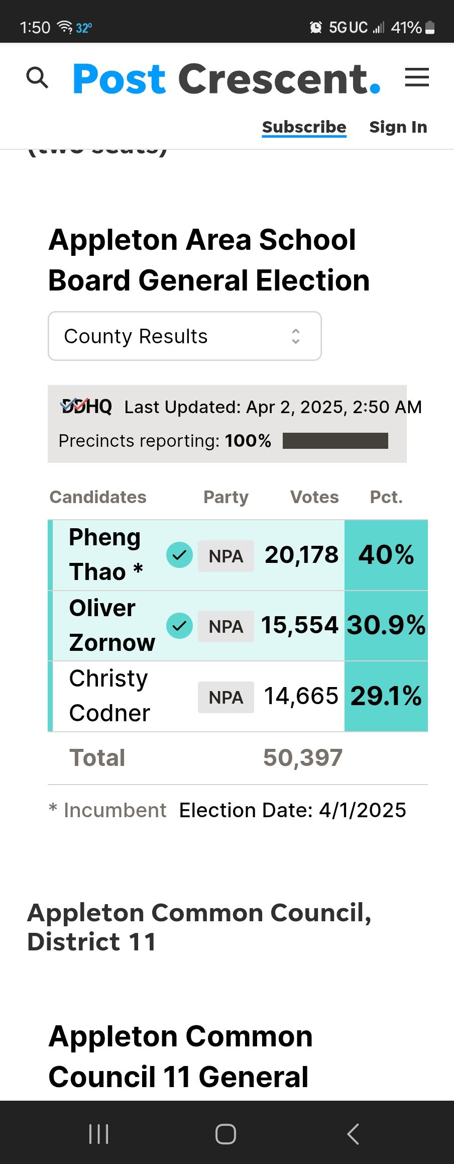Tap NPA party badge for Christy Codner
This screenshot has width=454, height=1164.
pos(226,697)
